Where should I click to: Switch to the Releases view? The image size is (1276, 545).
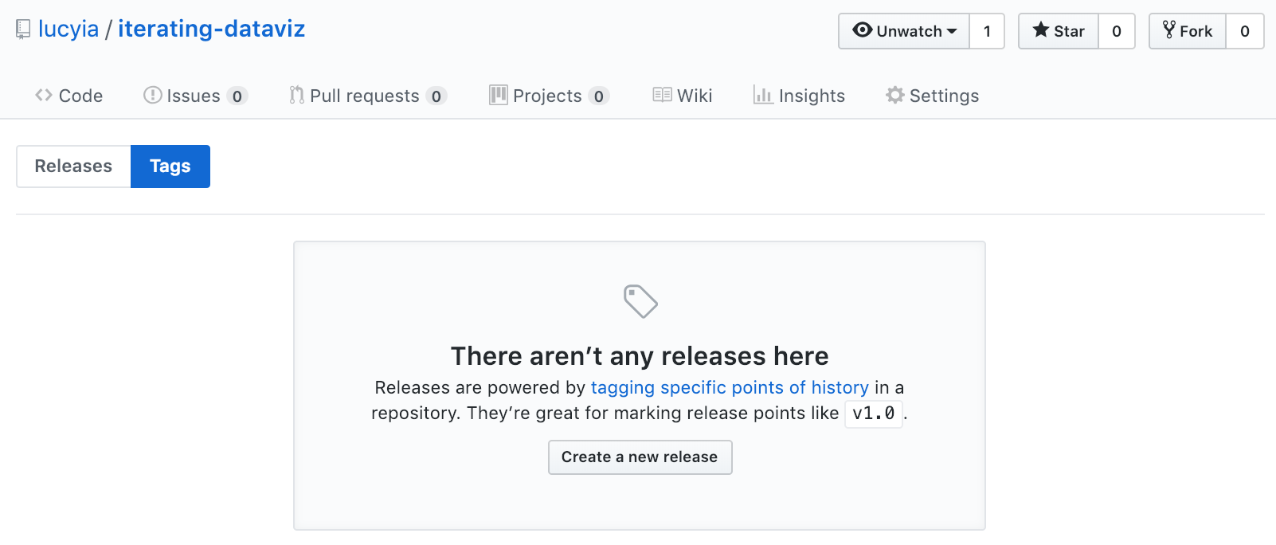[73, 166]
